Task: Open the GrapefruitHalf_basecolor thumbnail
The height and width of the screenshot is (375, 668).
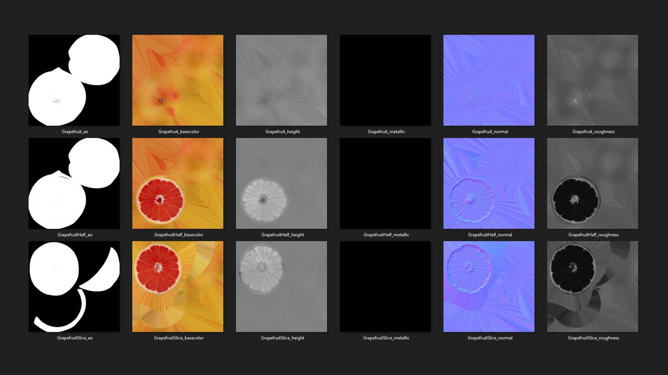Action: tap(178, 183)
